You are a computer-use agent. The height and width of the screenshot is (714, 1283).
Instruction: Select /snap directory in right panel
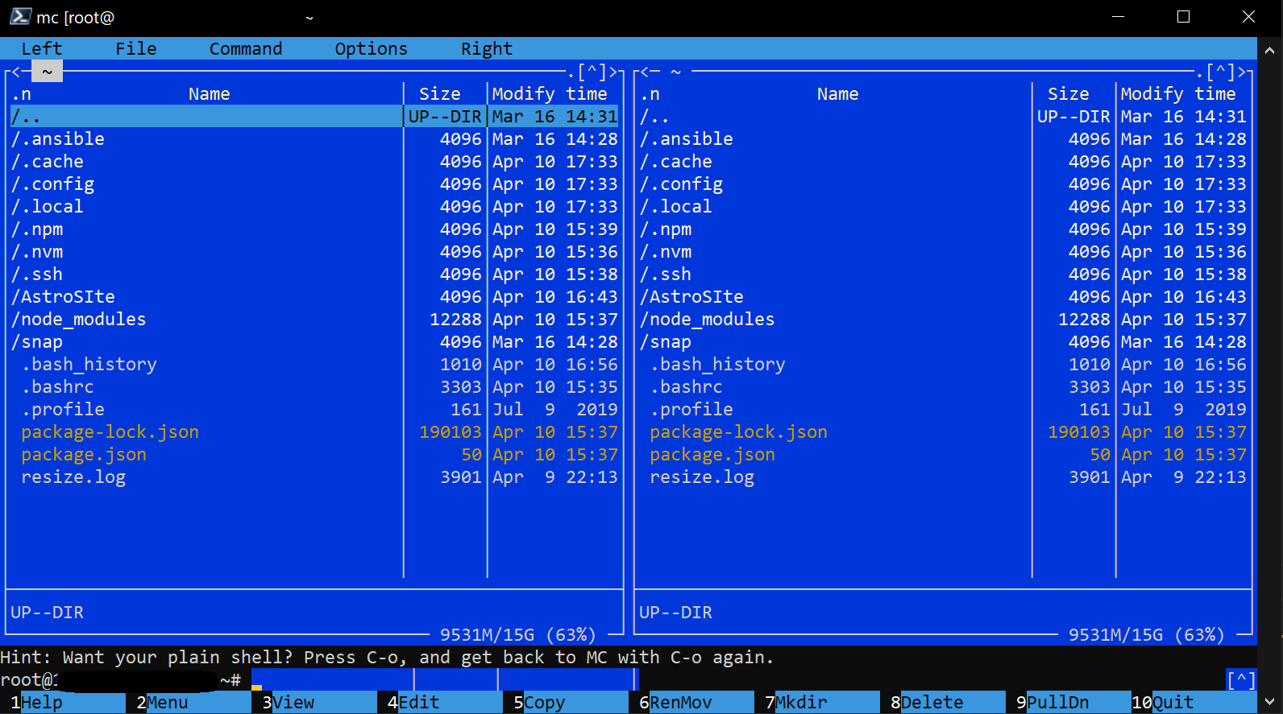[x=943, y=342]
